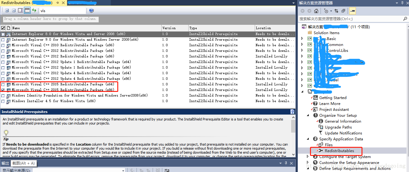Open help via the blue question mark icon
Screen dimensions: 409x172
(x=91, y=11)
